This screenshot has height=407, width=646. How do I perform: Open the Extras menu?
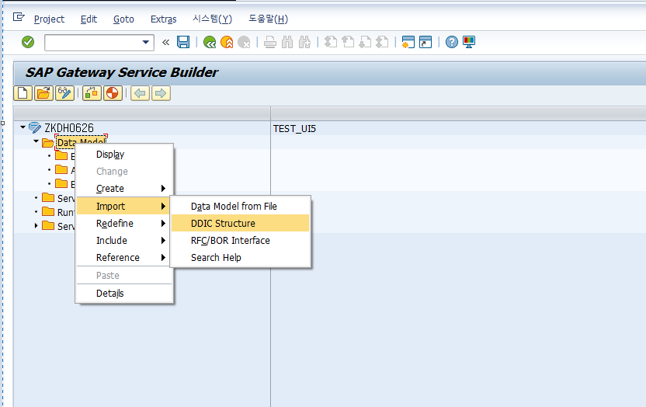click(x=163, y=19)
